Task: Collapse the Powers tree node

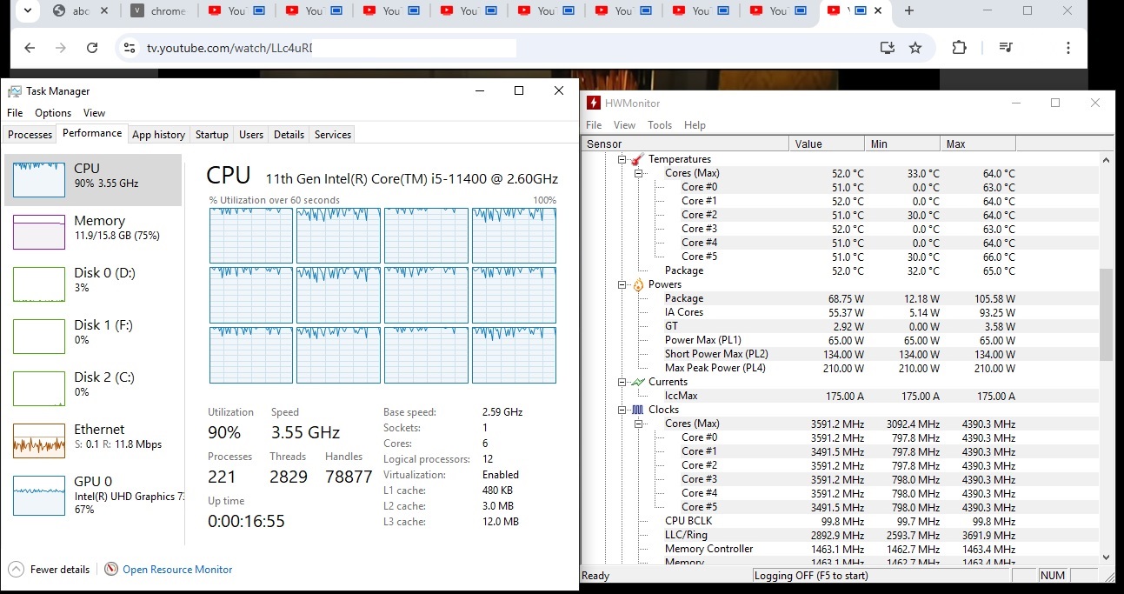Action: coord(622,284)
